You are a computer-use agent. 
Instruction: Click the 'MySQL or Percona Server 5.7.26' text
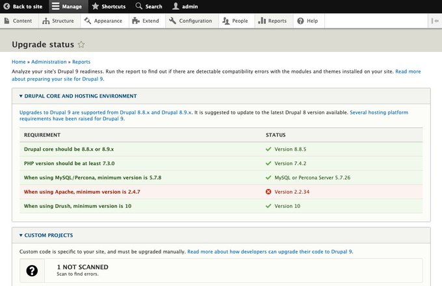click(x=313, y=177)
